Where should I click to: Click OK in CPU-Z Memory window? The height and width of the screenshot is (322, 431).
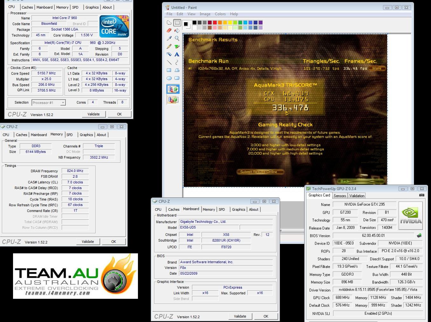[114, 242]
